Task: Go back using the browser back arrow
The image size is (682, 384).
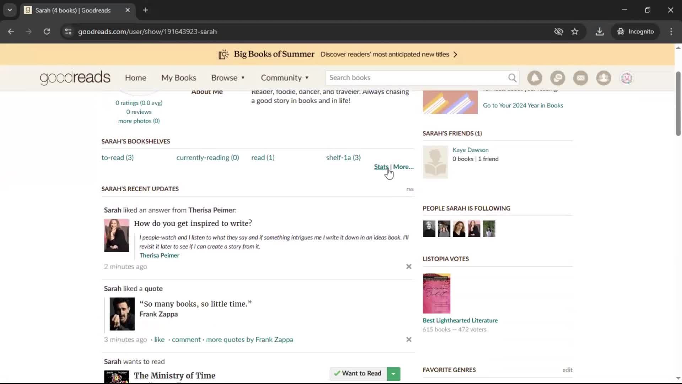Action: click(11, 32)
